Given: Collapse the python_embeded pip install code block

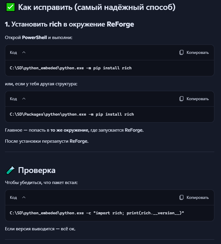Looking at the screenshot, I should 24,52.
